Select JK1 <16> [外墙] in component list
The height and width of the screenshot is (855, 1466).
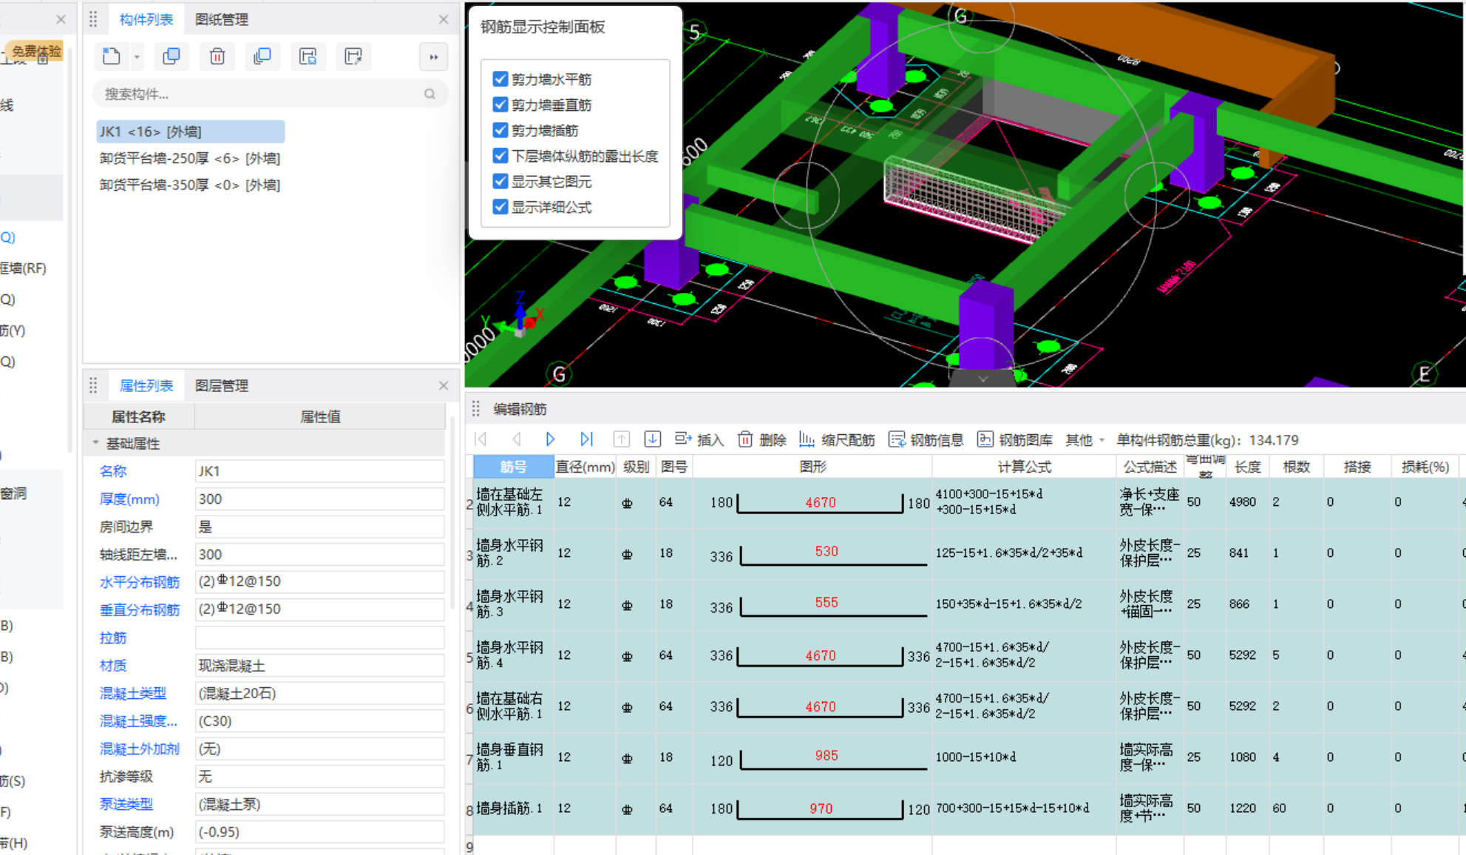[190, 132]
